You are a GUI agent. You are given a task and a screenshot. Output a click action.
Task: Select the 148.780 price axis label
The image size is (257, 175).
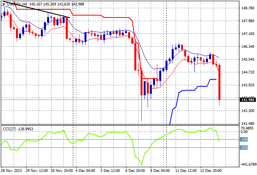(x=248, y=8)
